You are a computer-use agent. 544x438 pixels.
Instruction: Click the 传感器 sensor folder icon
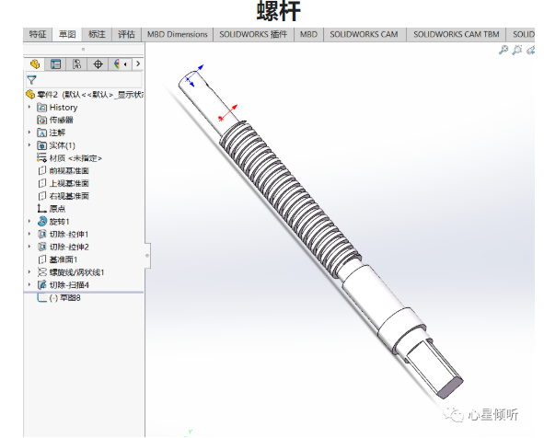point(41,120)
